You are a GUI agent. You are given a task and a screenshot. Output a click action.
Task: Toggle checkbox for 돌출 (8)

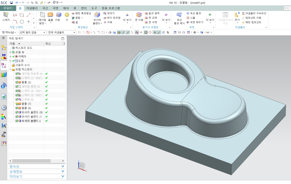17,108
